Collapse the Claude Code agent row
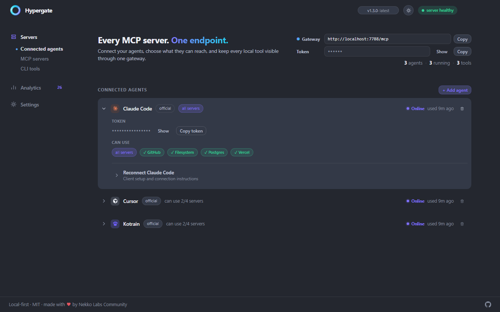 coord(104,109)
